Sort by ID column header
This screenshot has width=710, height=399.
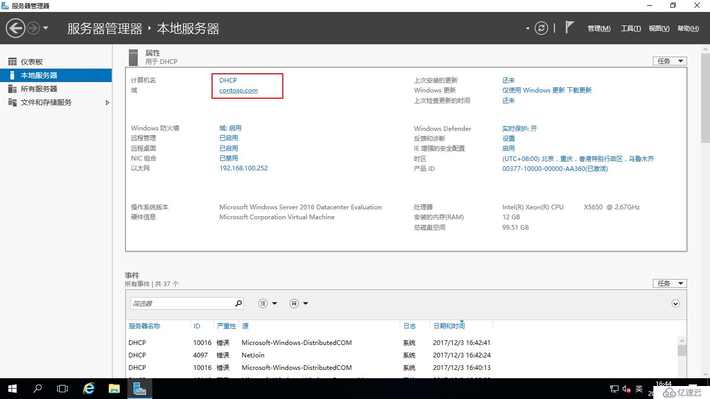click(x=197, y=326)
